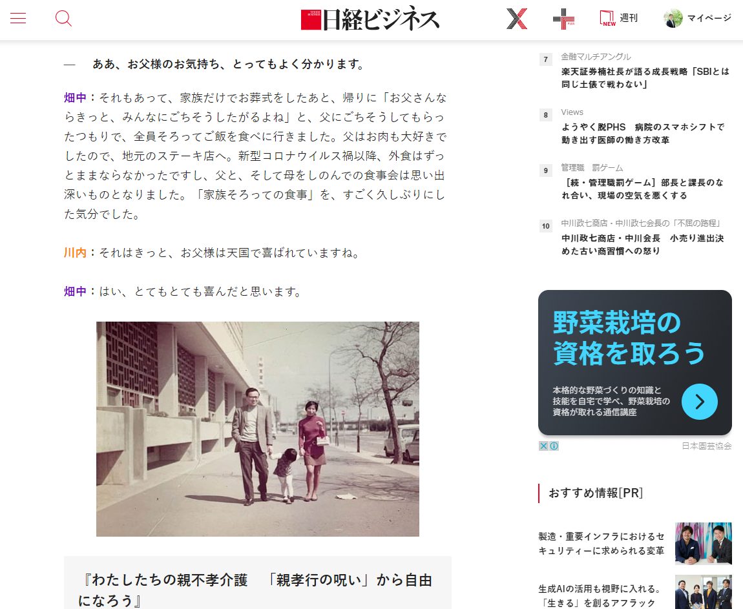Image resolution: width=743 pixels, height=609 pixels.
Task: Open マイページ text link
Action: (709, 18)
